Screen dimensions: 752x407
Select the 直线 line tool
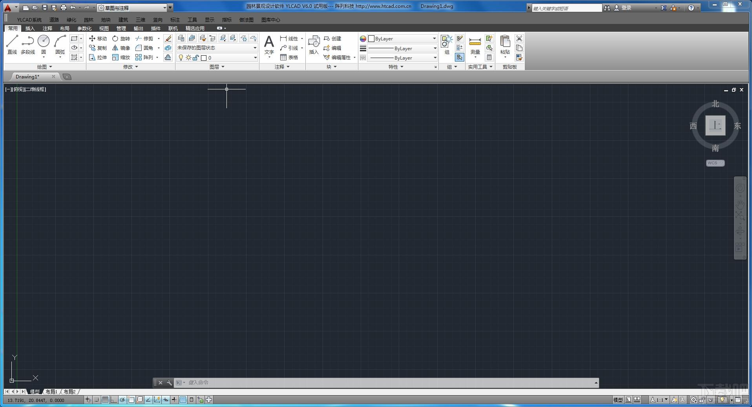pyautogui.click(x=12, y=44)
